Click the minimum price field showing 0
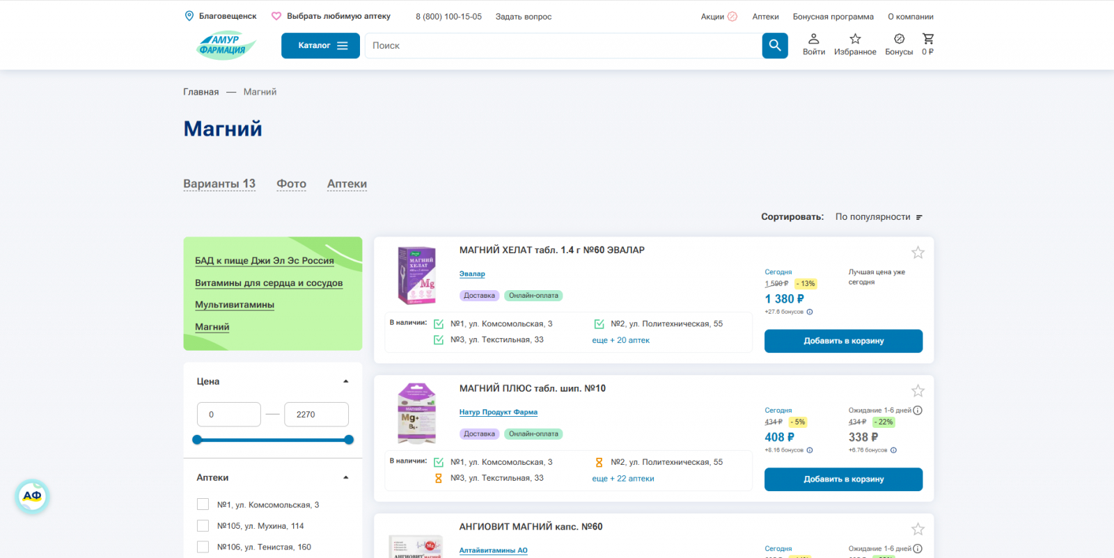Image resolution: width=1114 pixels, height=558 pixels. [229, 415]
